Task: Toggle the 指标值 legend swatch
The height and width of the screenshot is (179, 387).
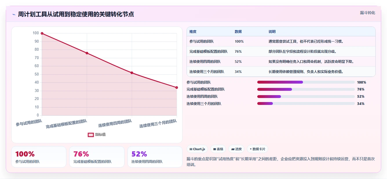Action: (91, 135)
